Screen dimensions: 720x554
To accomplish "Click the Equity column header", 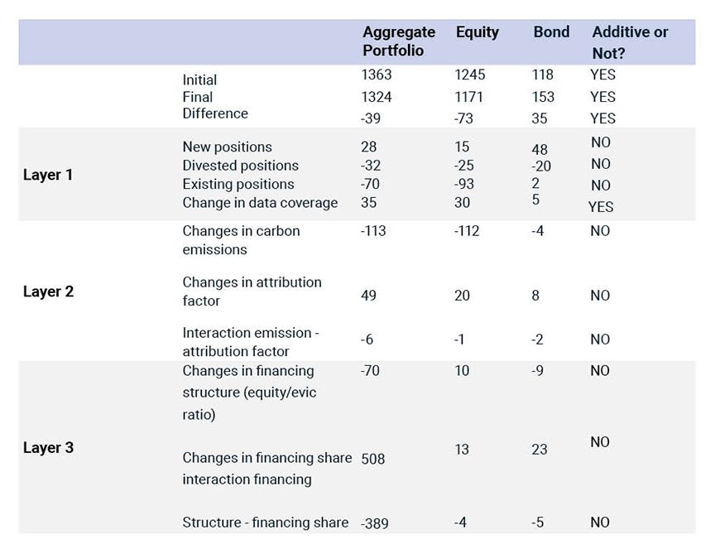I will point(477,32).
